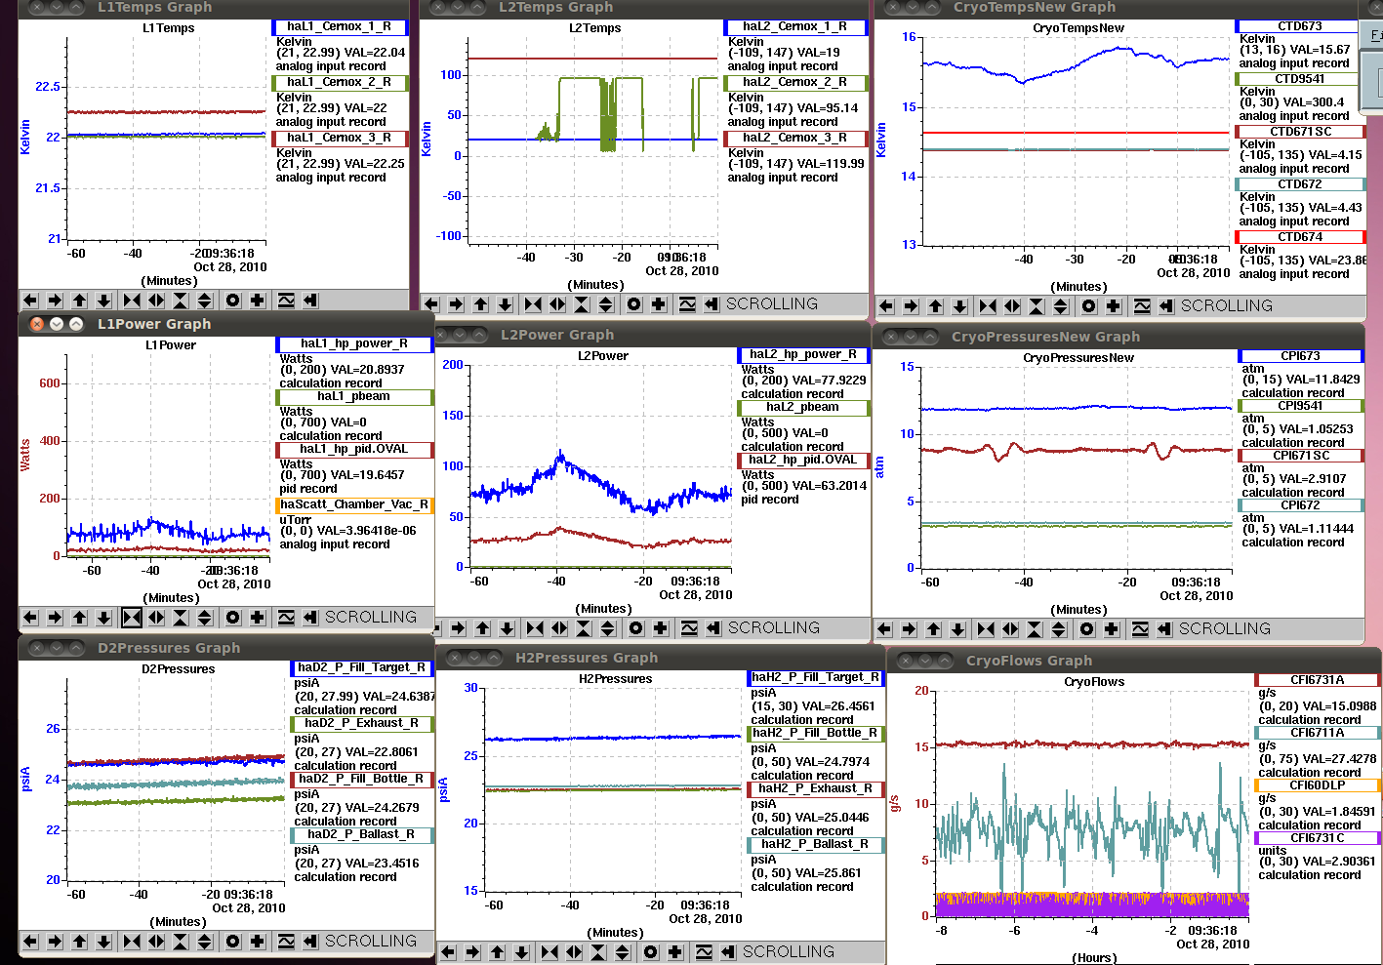Pan right in the CryoTempsNew Graph toolbar
The image size is (1383, 965).
click(x=911, y=306)
